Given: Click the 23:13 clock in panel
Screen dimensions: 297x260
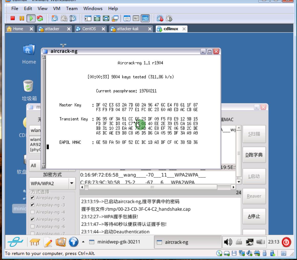Looking at the screenshot, I should pyautogui.click(x=273, y=242).
